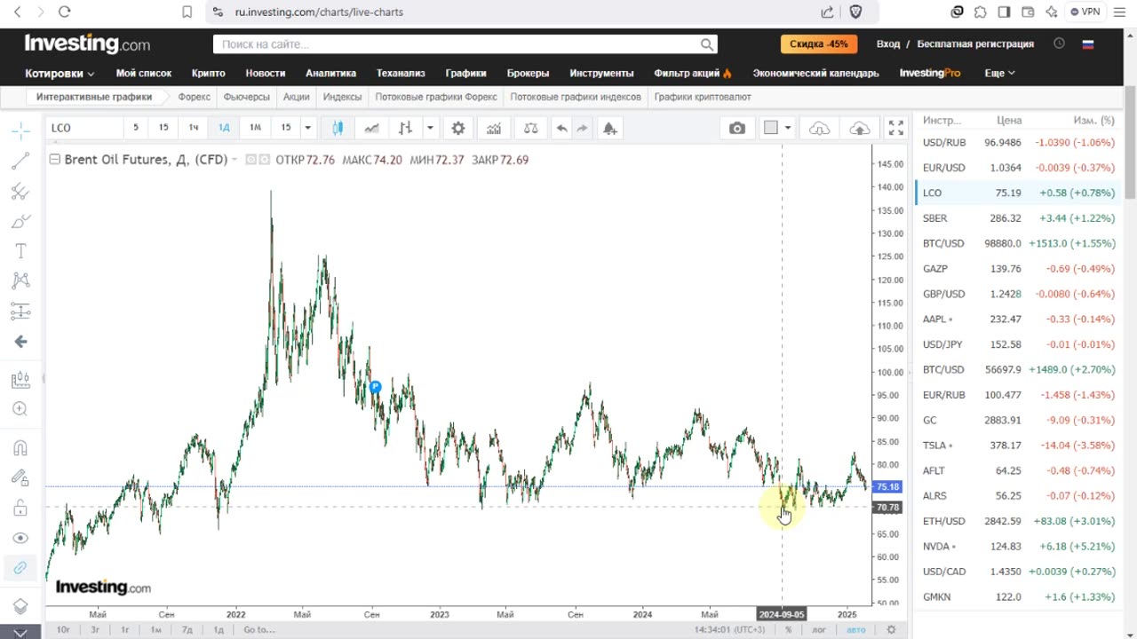Screen dimensions: 1137x639
Task: Reload the page in browser
Action: [x=64, y=12]
